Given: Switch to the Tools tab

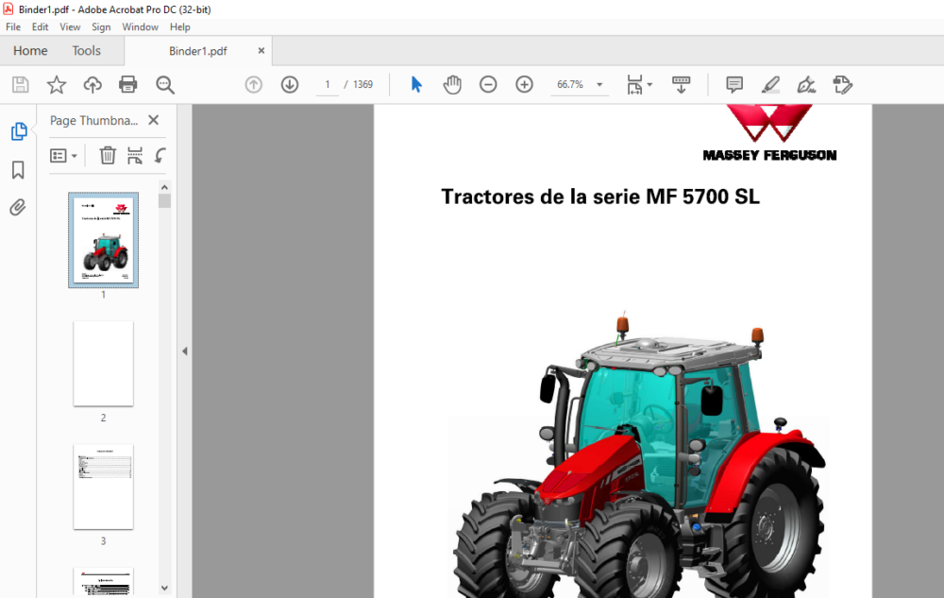Looking at the screenshot, I should (86, 51).
